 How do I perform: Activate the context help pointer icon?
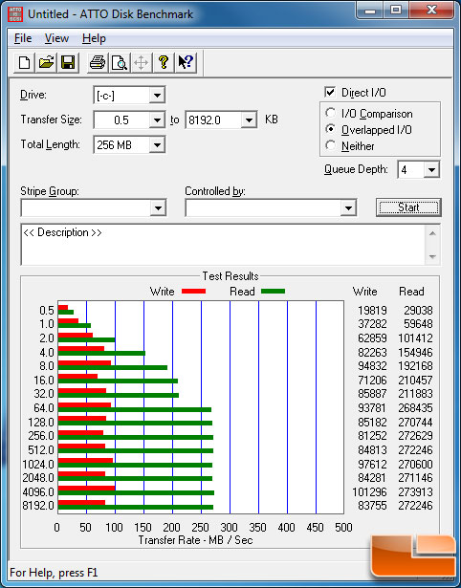[186, 62]
